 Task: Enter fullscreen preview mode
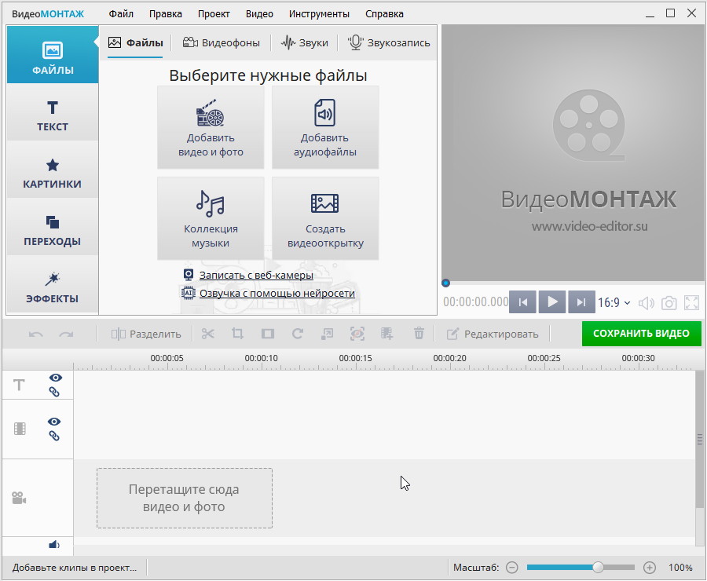pos(691,303)
